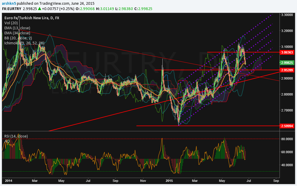
Task: Click the BB (20, close, 2) indicator label
Action: pyautogui.click(x=18, y=38)
